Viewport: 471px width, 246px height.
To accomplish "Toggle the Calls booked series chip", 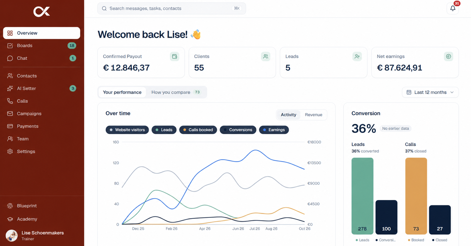I will (x=198, y=130).
